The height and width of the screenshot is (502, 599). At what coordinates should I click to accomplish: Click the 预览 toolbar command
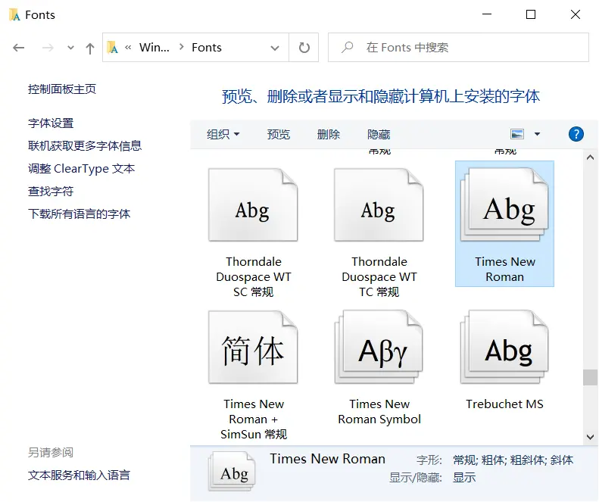[x=279, y=134]
